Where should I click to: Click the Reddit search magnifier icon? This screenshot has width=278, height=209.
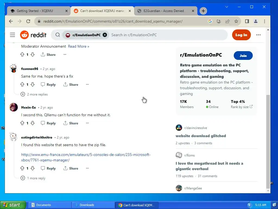point(58,35)
